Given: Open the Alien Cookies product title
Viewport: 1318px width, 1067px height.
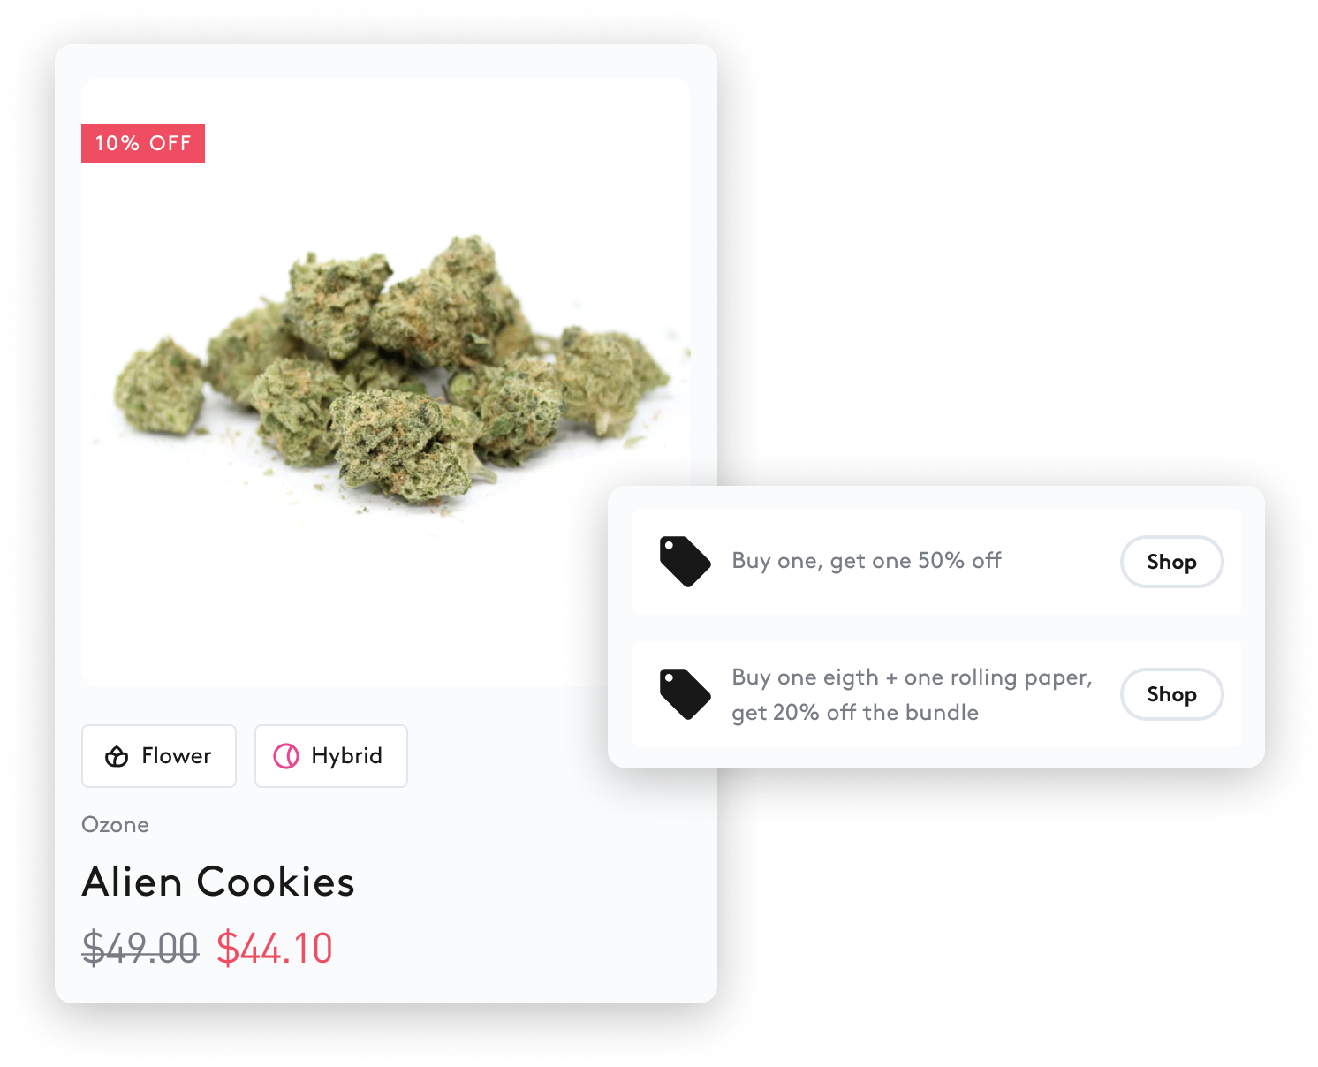Looking at the screenshot, I should click(218, 882).
